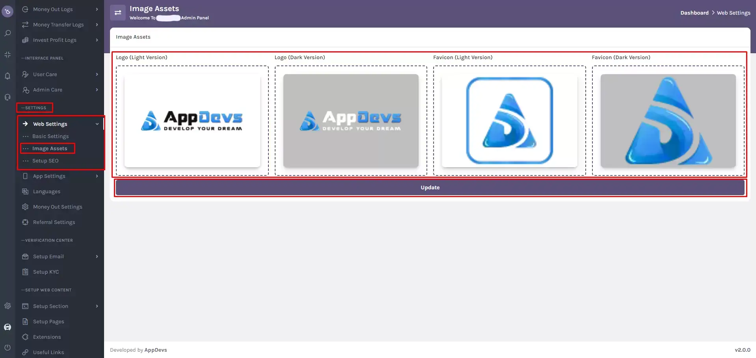Image resolution: width=756 pixels, height=358 pixels.
Task: Click the Favicon (Dark Version) upload thumbnail
Action: coord(668,121)
